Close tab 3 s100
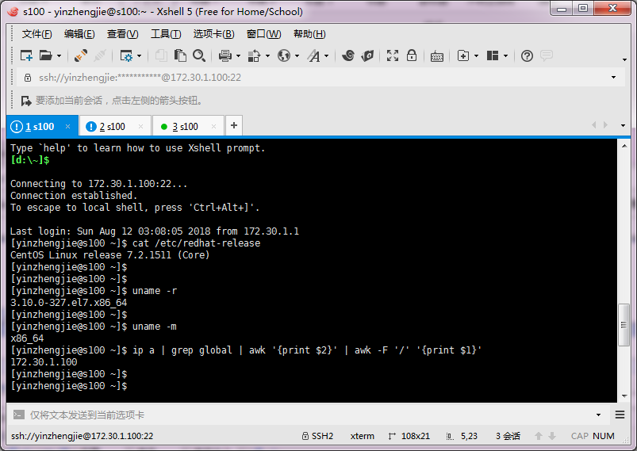The width and height of the screenshot is (637, 451). (x=213, y=127)
